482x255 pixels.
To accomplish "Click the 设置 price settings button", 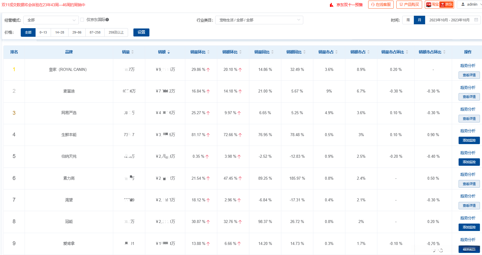I will [141, 32].
